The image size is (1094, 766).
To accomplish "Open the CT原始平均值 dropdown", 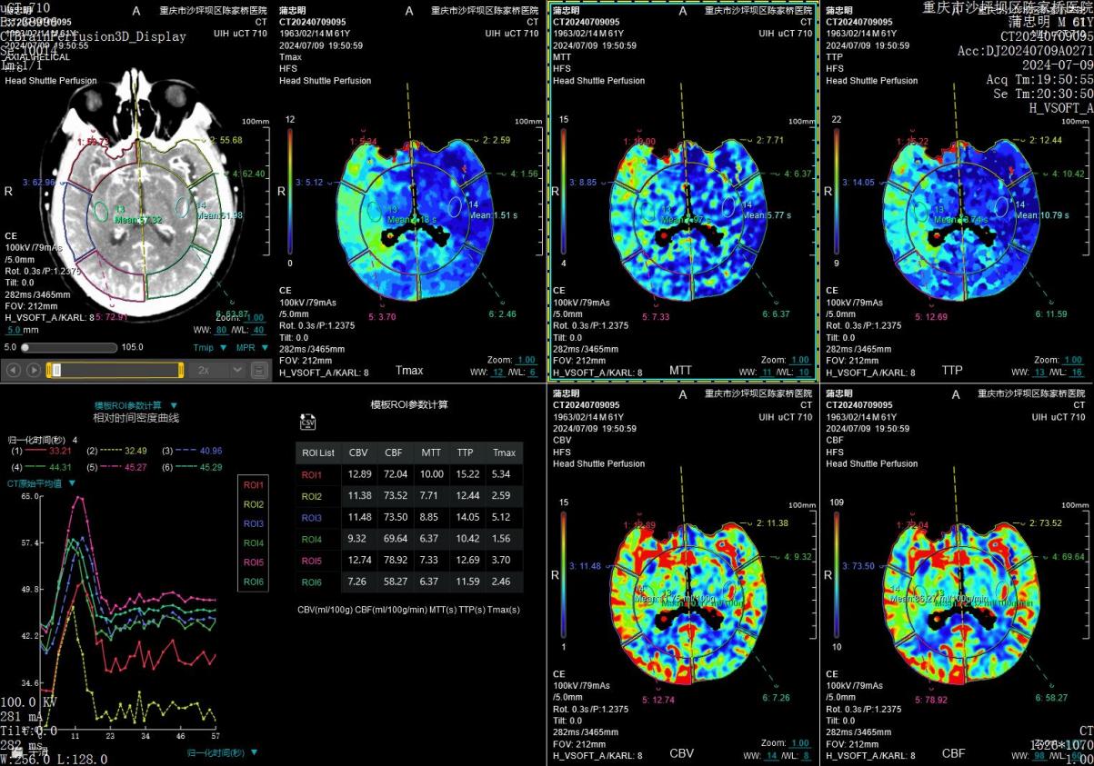I will [x=72, y=483].
